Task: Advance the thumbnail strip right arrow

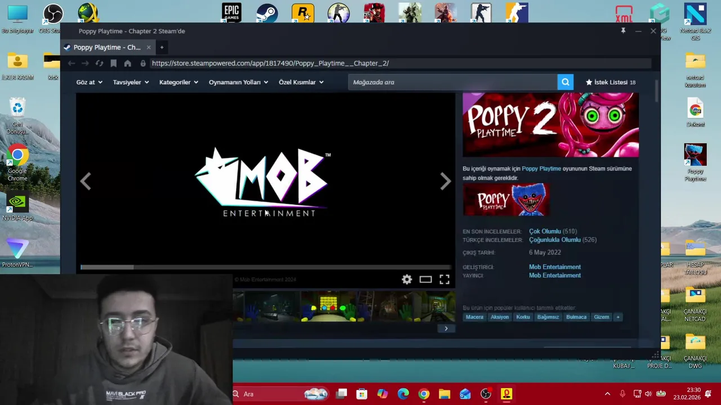Action: point(446,328)
